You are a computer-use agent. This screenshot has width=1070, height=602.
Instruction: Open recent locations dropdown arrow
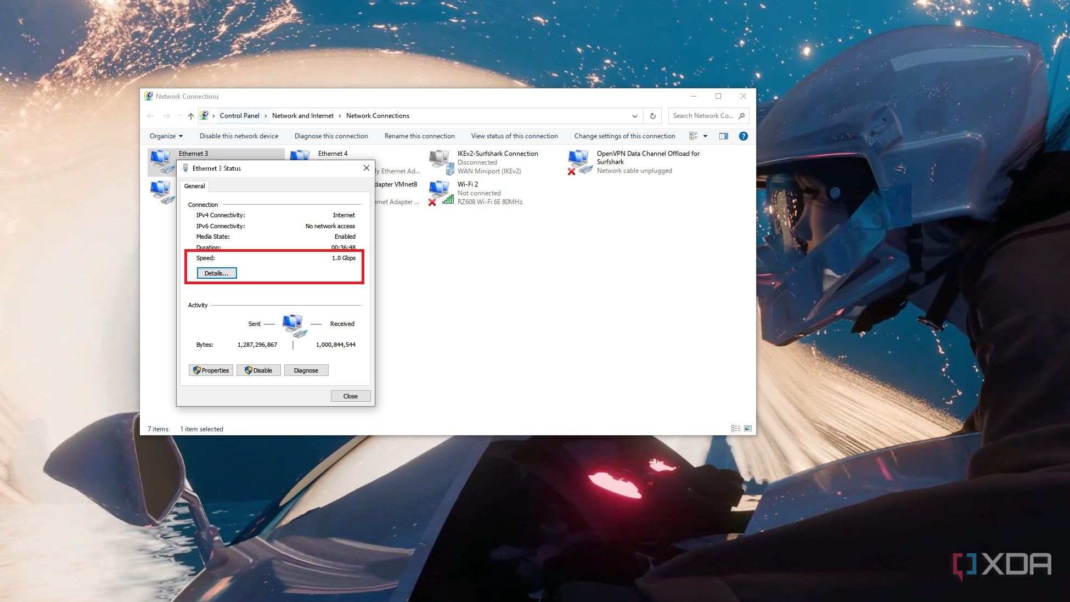[x=179, y=116]
